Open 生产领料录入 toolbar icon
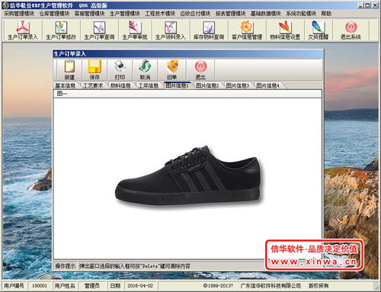Viewport: 381px width, 292px height. (171, 30)
